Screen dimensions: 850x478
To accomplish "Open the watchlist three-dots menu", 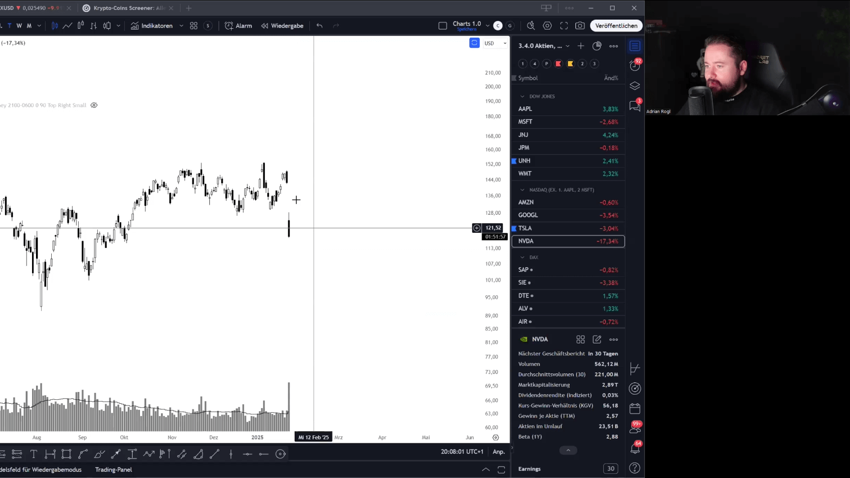I will pos(614,46).
